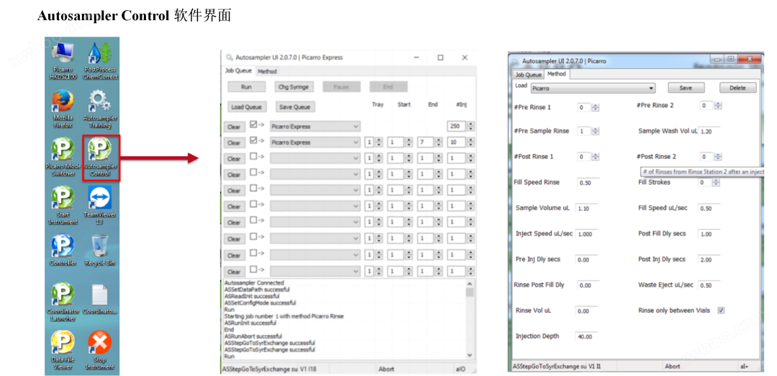Click the Chg Syringe button

(x=294, y=87)
